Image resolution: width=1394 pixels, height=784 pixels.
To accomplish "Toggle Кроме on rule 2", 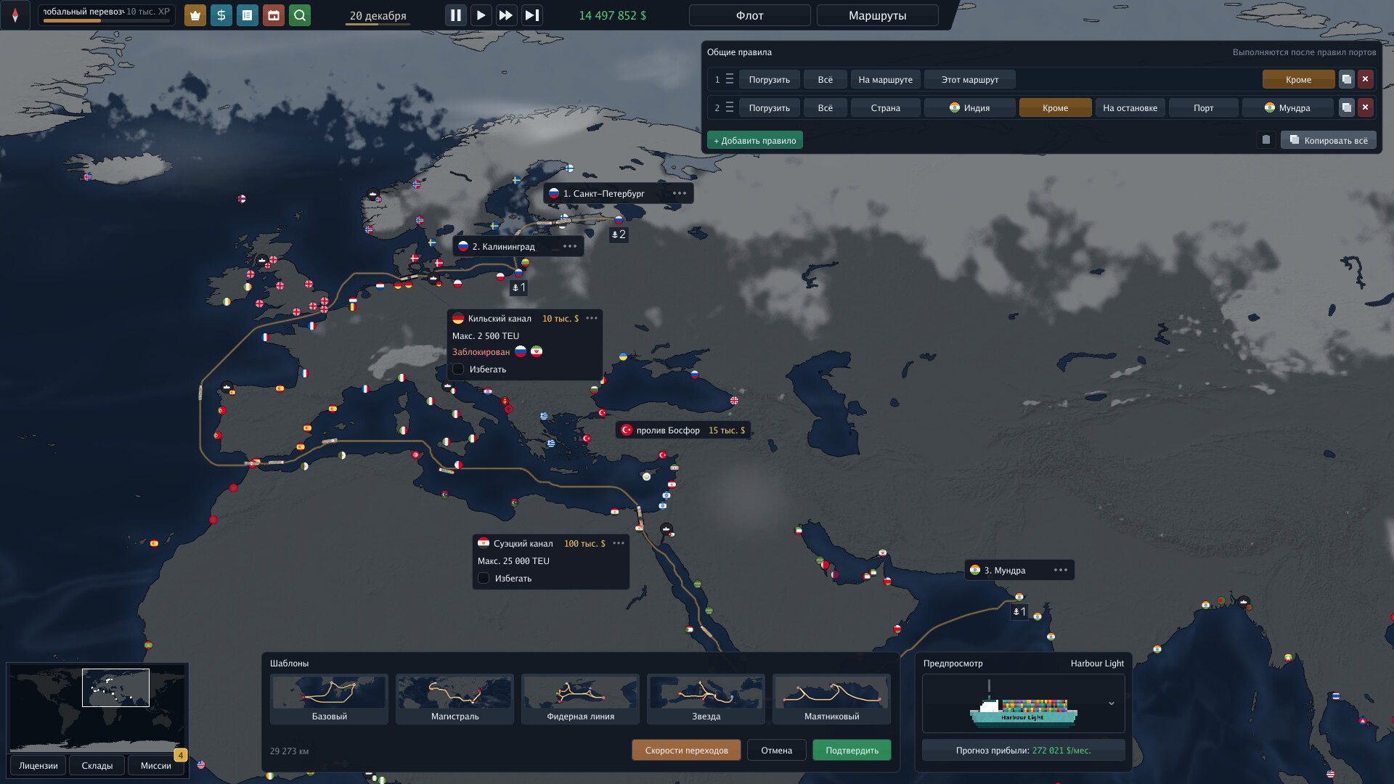I will pyautogui.click(x=1055, y=107).
